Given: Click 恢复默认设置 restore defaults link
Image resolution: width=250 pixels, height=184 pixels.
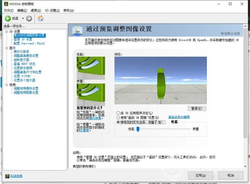Looking at the screenshot, I should pos(230,33).
